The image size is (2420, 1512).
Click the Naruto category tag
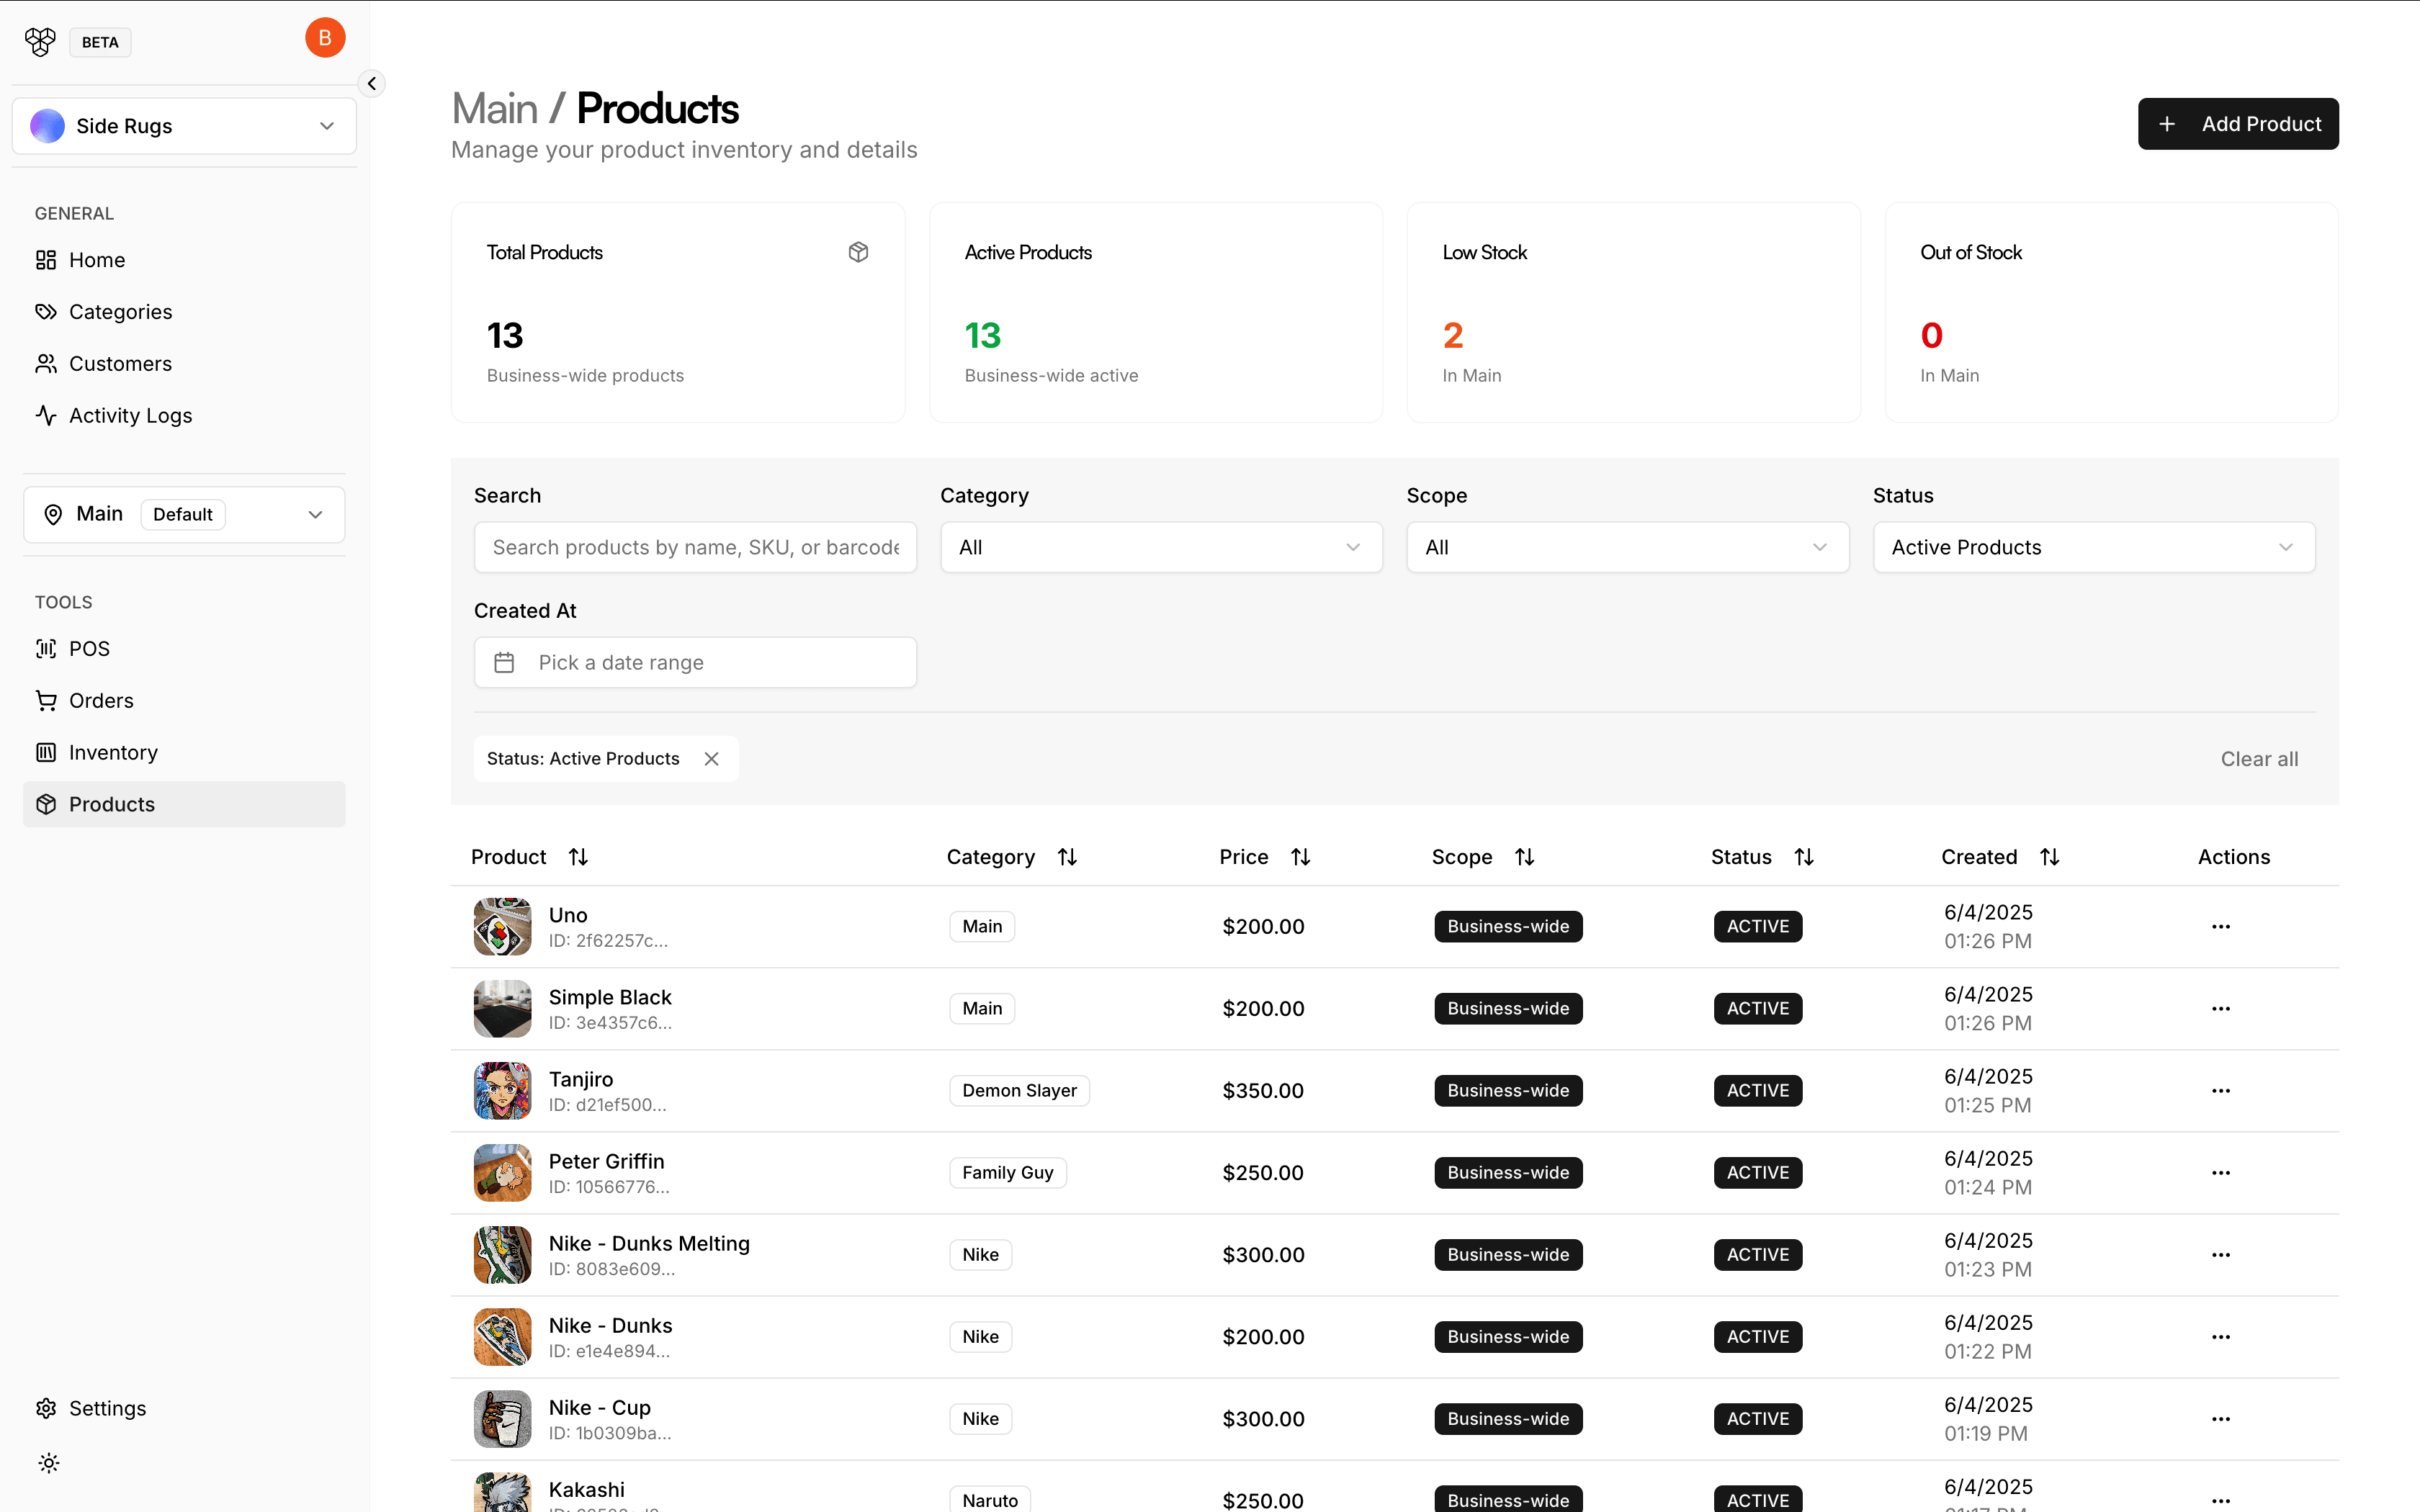(989, 1499)
